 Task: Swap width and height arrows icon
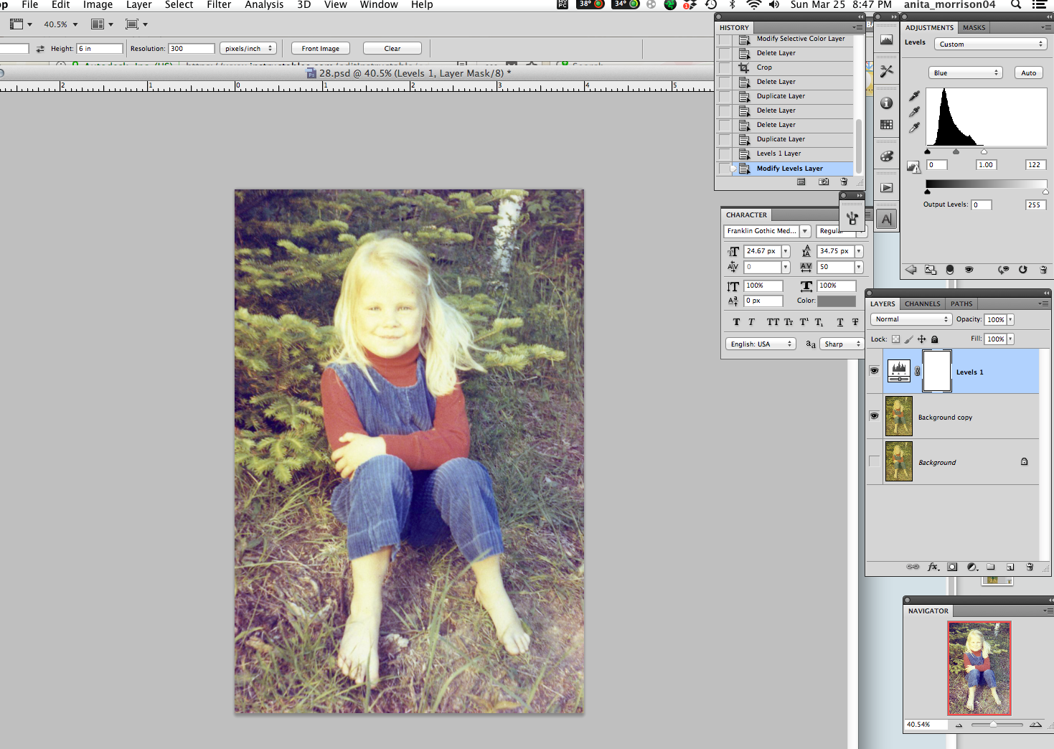(40, 49)
